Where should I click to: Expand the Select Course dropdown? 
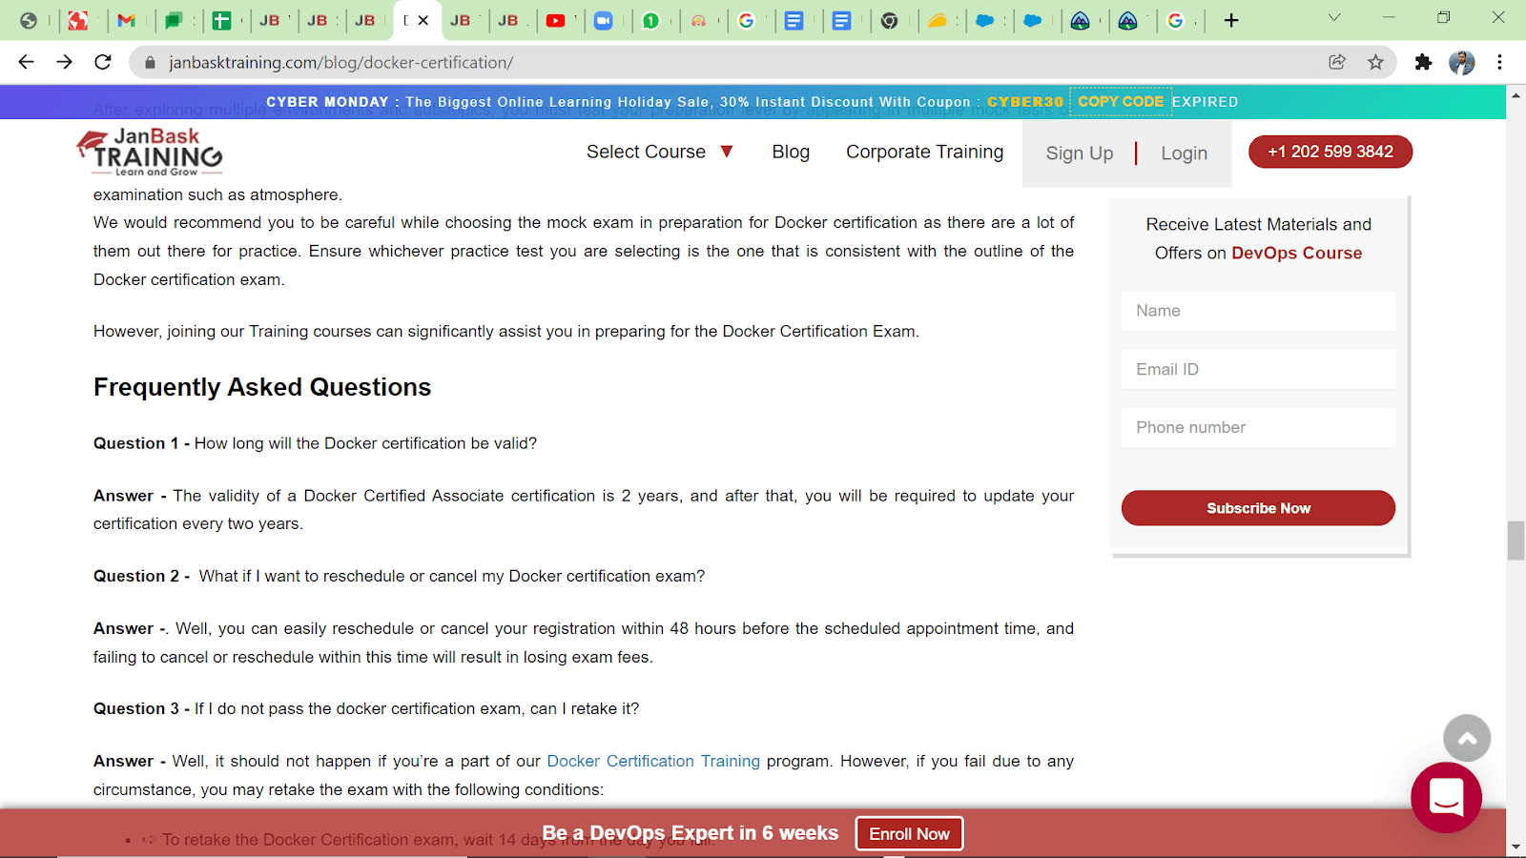coord(659,152)
